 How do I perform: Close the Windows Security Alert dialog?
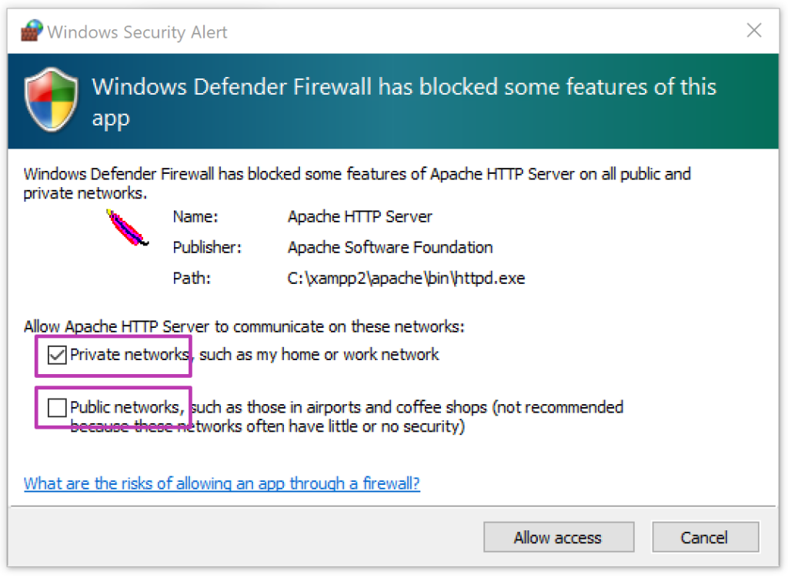[754, 31]
